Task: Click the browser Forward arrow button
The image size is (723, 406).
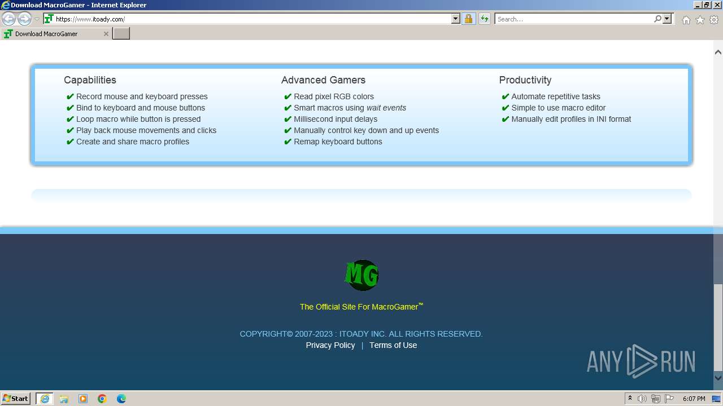Action: (24, 19)
